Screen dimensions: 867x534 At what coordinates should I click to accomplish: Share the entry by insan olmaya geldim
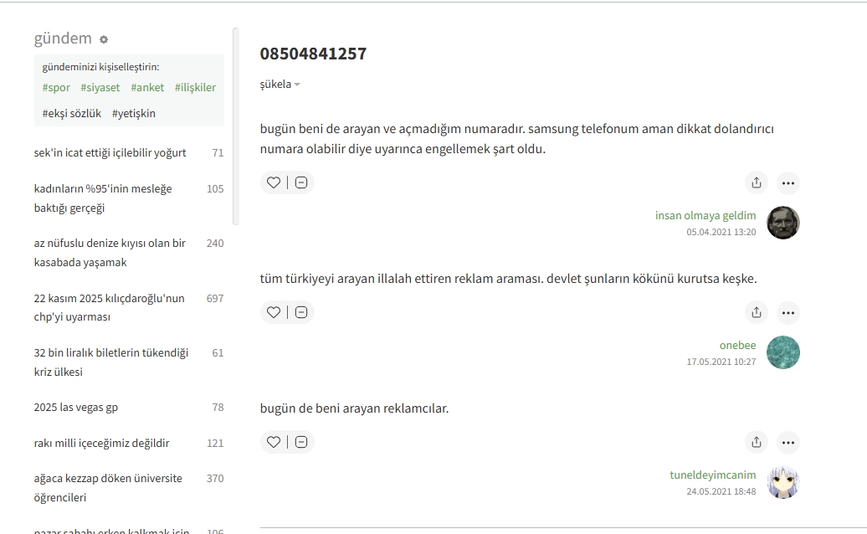pos(757,182)
